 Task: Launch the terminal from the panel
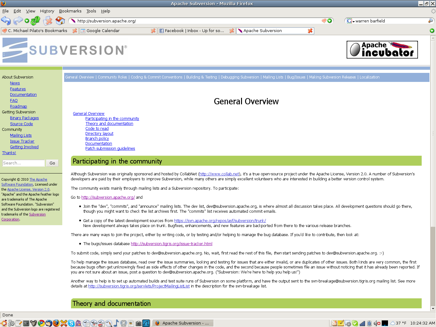point(26,323)
